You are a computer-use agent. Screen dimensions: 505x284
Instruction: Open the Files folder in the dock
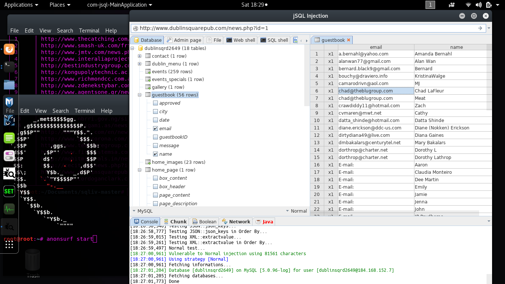pyautogui.click(x=9, y=85)
